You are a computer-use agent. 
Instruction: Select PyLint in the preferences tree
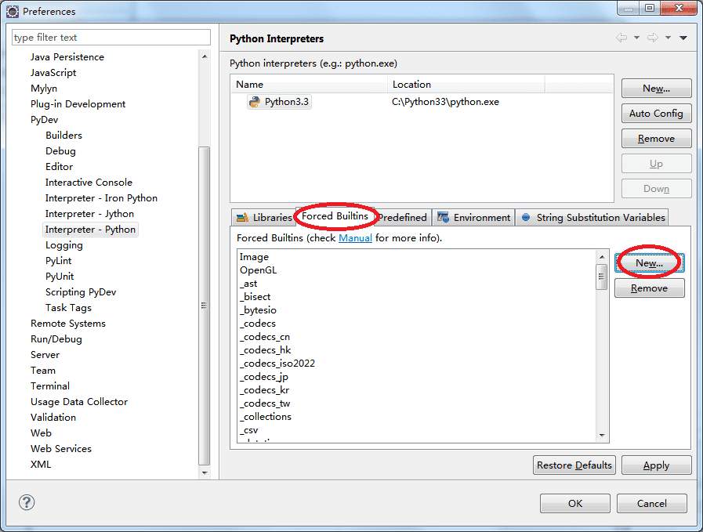coord(60,260)
